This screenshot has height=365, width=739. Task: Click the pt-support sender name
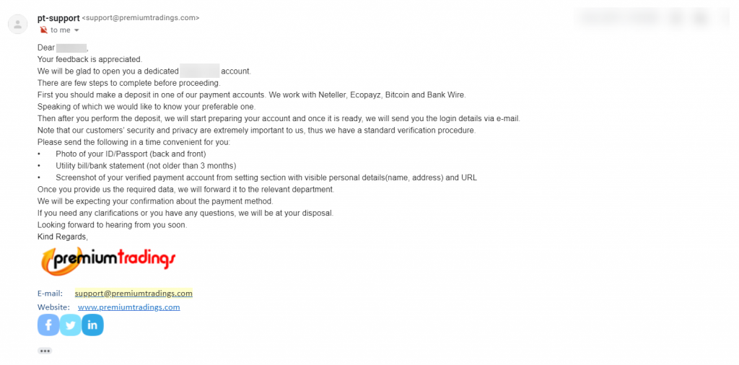(58, 18)
